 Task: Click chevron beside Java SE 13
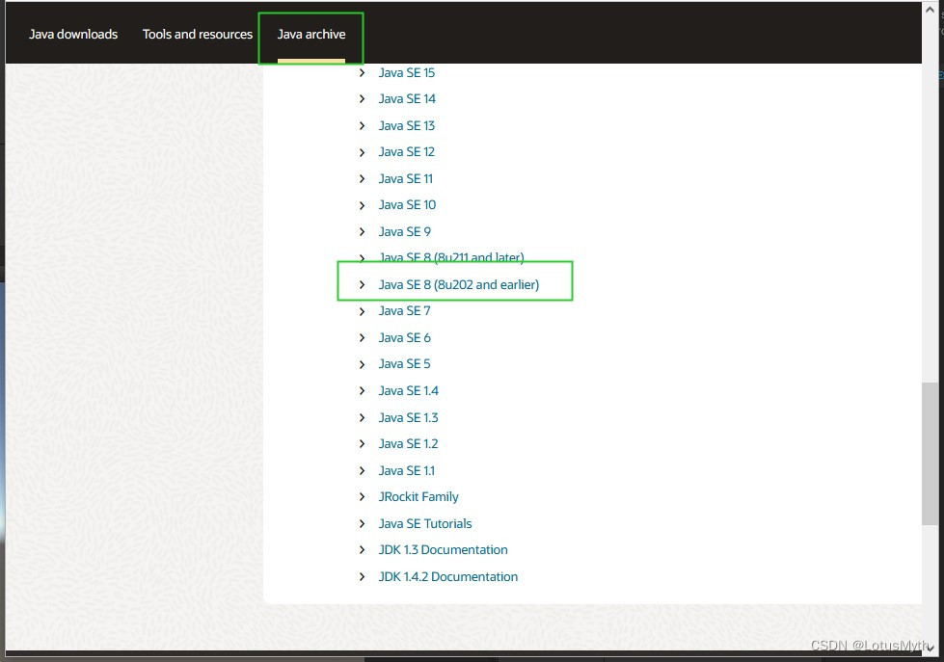pyautogui.click(x=362, y=126)
